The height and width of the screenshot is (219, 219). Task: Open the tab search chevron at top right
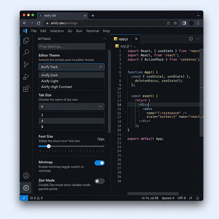(198, 16)
